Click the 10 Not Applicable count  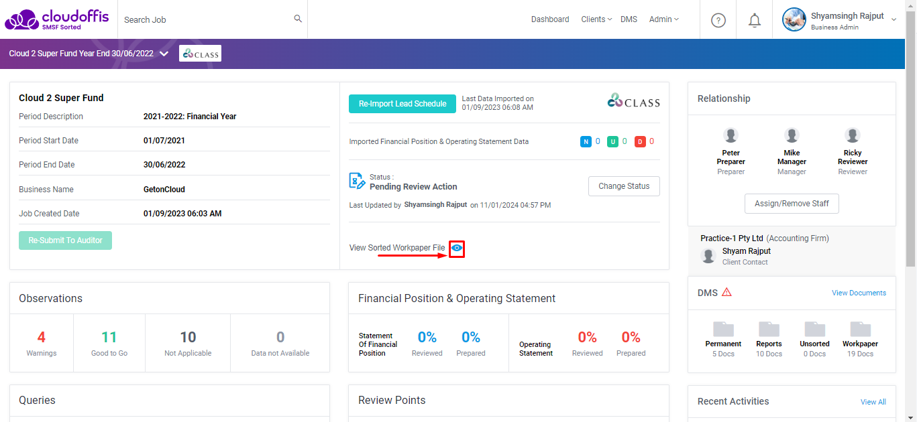tap(188, 337)
